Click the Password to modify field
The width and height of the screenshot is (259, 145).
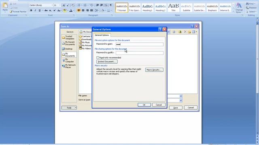[x=140, y=53]
